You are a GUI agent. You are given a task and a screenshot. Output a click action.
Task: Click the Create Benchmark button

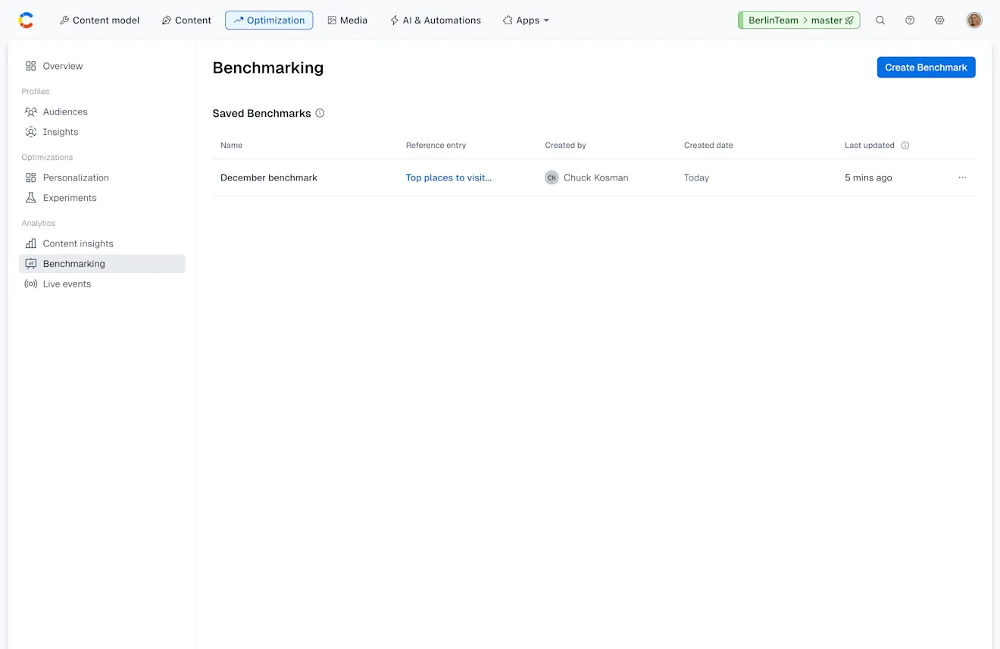click(x=926, y=67)
